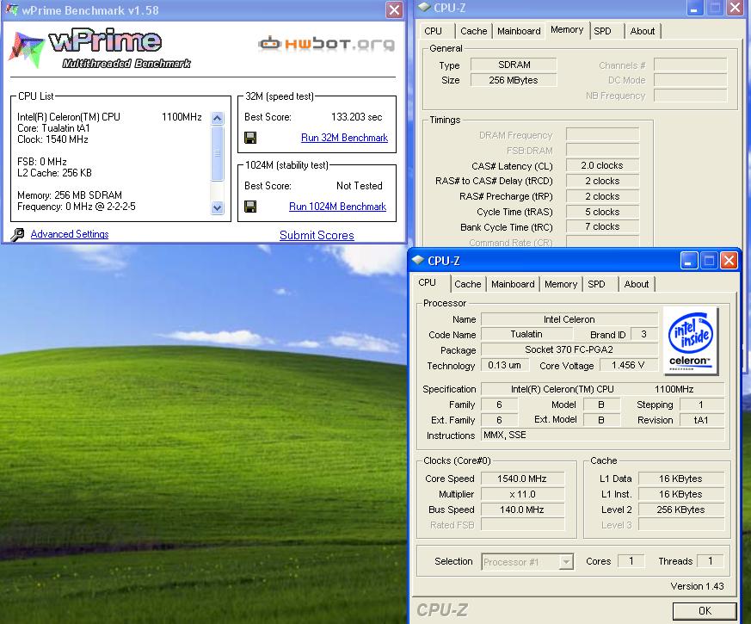
Task: Click OK button in CPU-Z
Action: [x=705, y=610]
